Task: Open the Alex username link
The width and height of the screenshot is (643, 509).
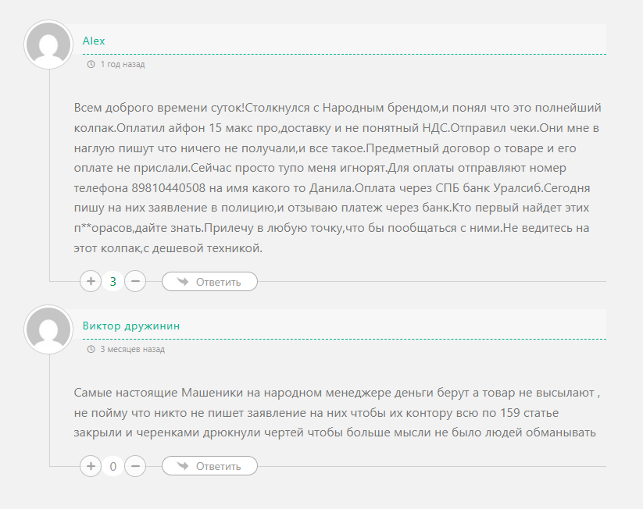Action: [94, 41]
